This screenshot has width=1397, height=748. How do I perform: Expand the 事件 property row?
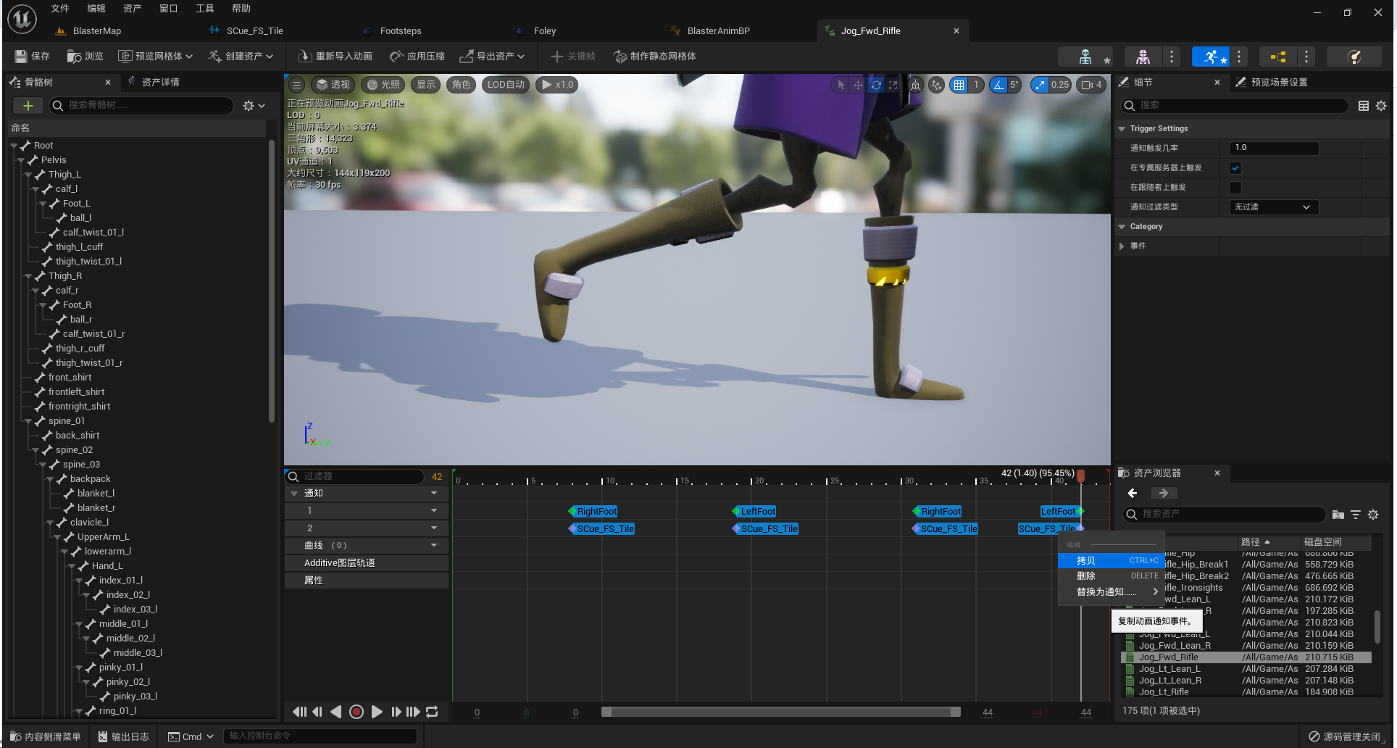(x=1122, y=246)
